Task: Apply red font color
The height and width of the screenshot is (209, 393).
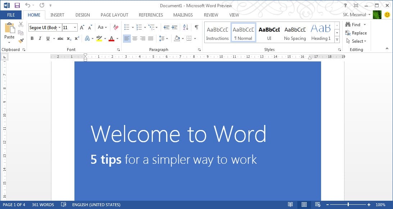Action: point(111,38)
